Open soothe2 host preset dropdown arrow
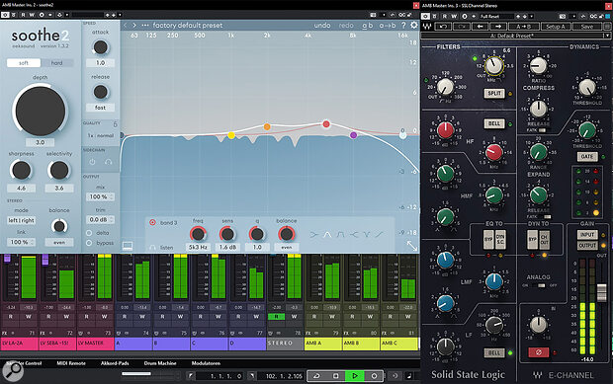 [x=120, y=15]
